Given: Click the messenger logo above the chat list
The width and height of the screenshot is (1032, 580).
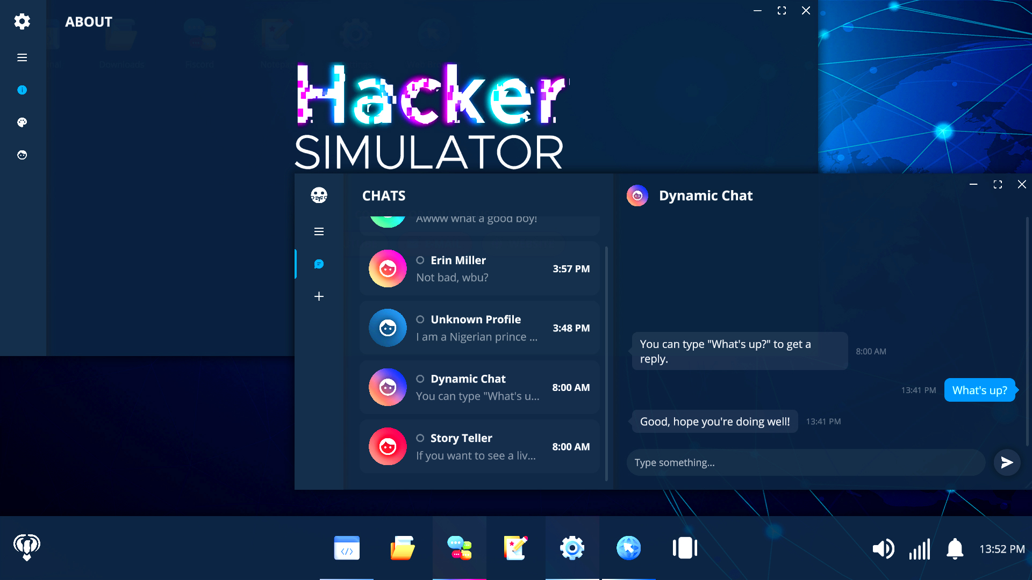Looking at the screenshot, I should [x=319, y=195].
